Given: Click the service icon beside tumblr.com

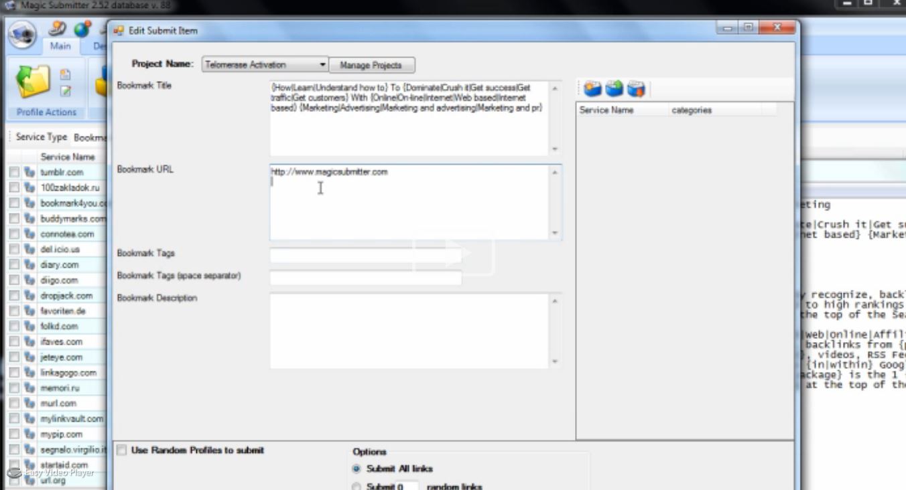Looking at the screenshot, I should click(29, 172).
